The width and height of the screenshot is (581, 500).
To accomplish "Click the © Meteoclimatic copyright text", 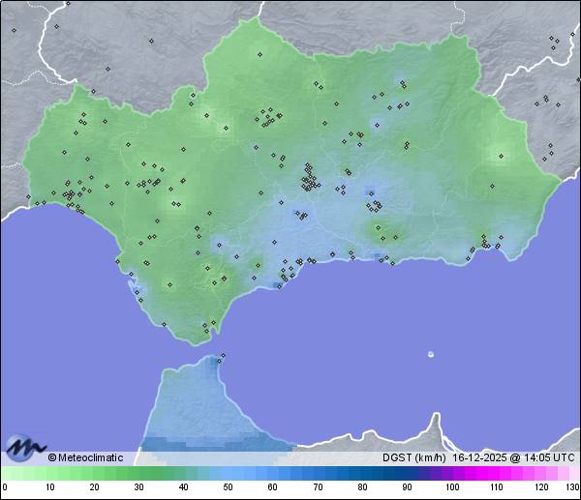I will (85, 457).
